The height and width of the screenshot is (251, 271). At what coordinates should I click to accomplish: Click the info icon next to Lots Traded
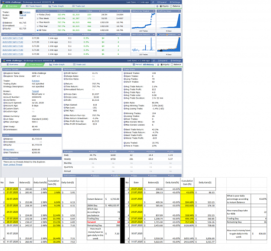click(124, 143)
